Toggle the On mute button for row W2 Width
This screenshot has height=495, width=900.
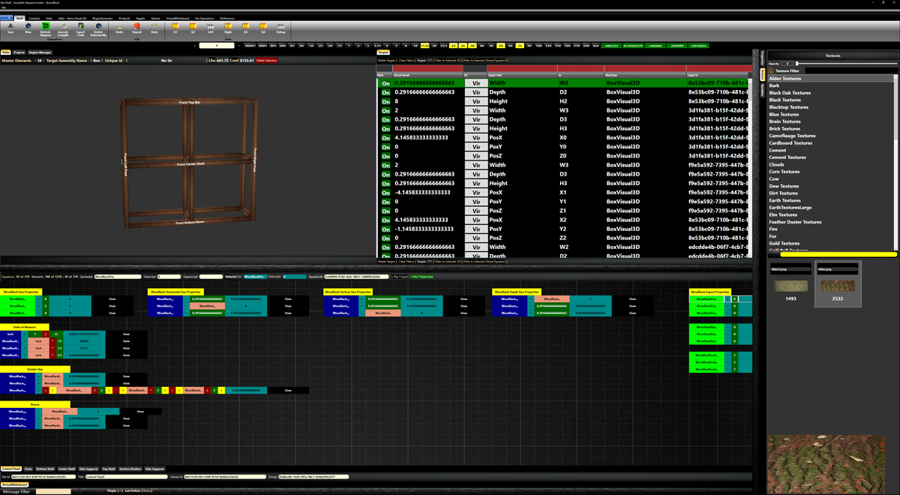pos(385,82)
